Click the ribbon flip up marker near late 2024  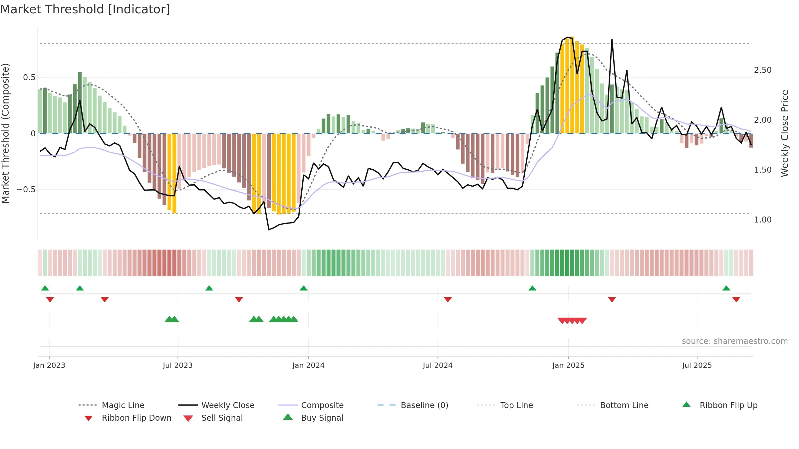click(532, 288)
